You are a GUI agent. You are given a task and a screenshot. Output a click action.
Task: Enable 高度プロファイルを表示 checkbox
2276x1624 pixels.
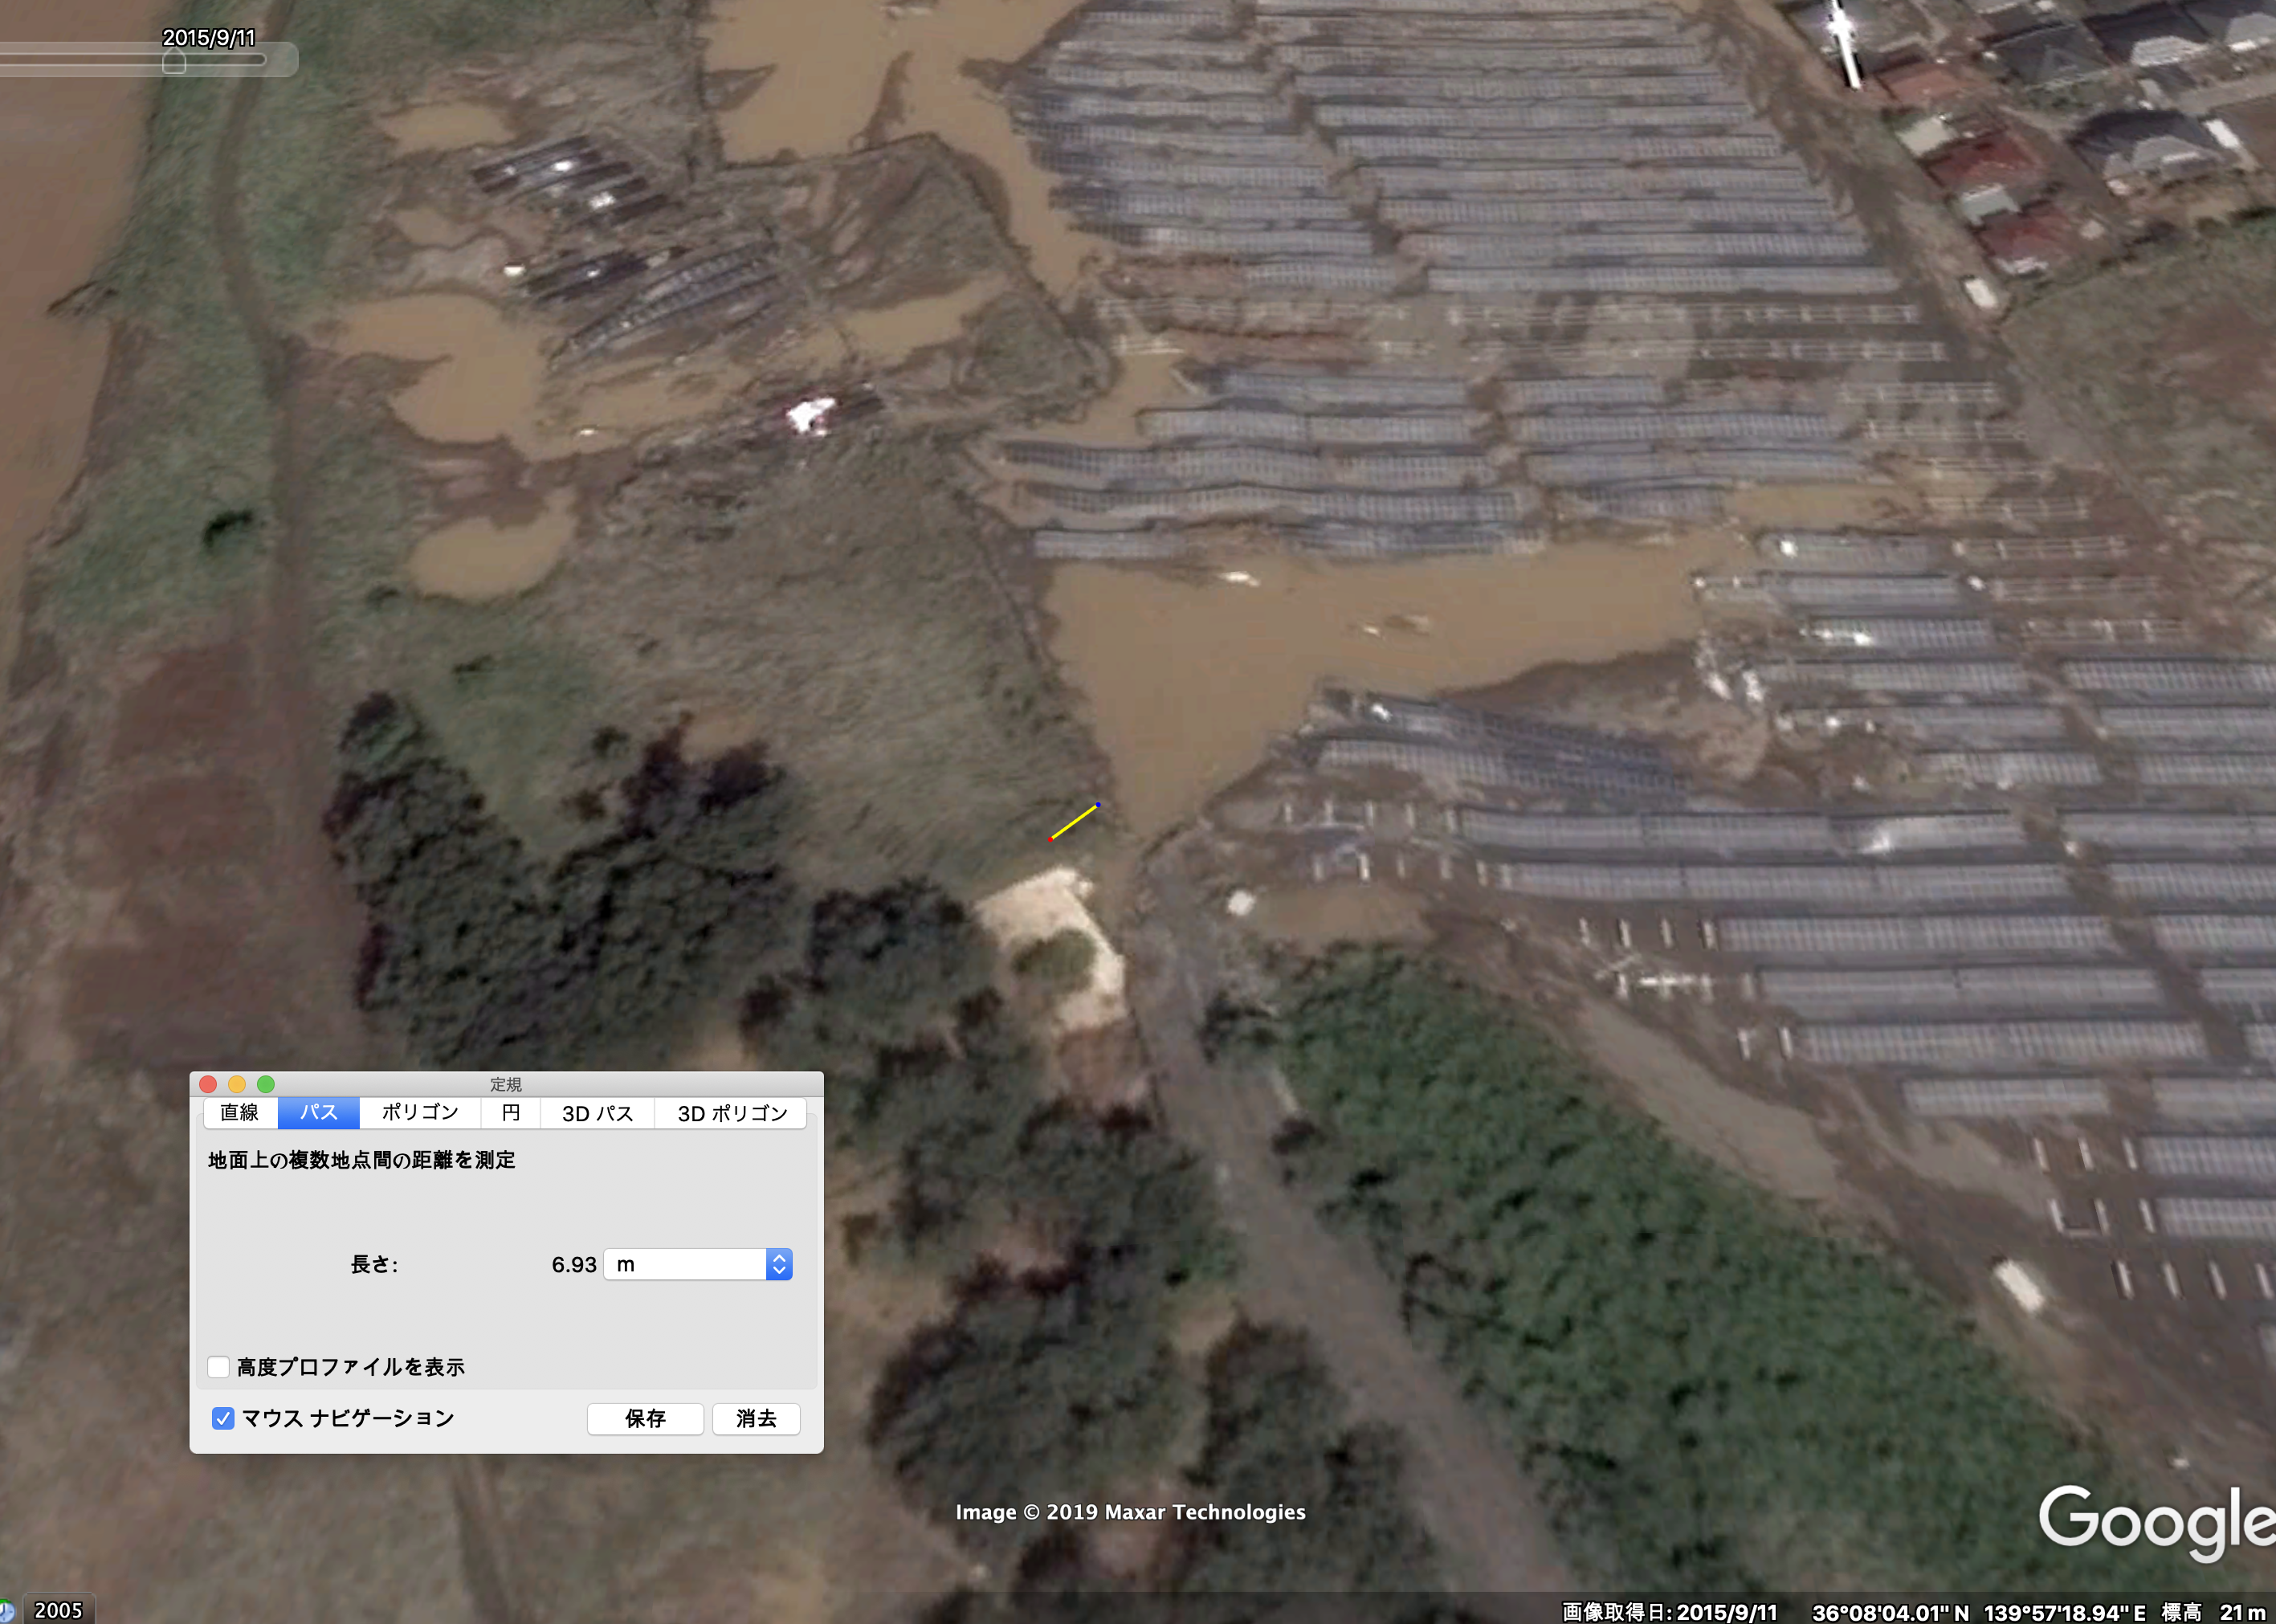coord(219,1366)
